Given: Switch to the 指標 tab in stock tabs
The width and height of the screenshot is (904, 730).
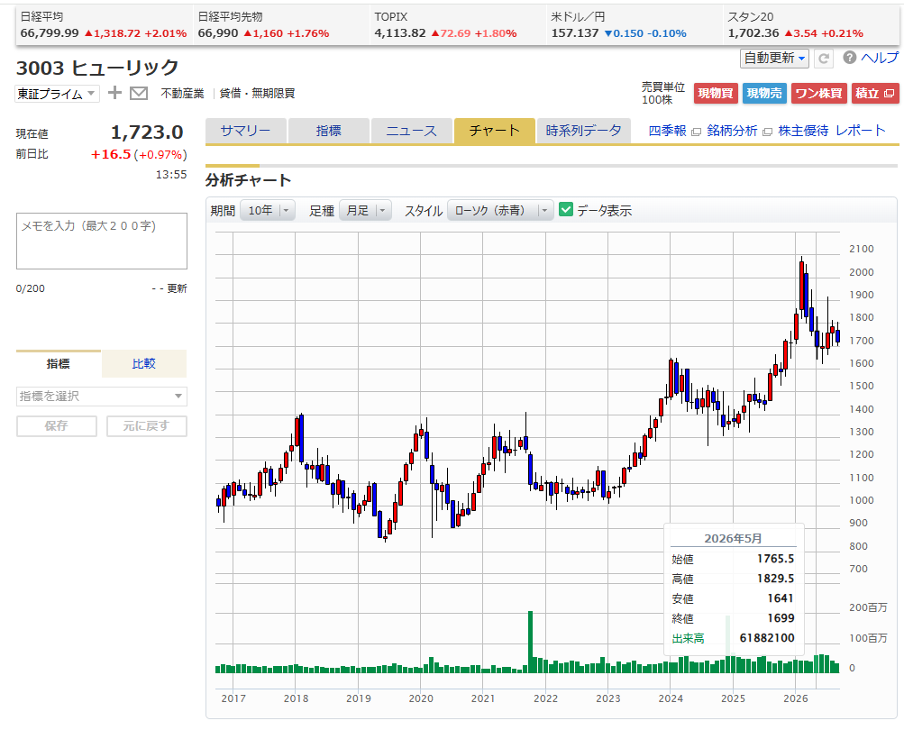Looking at the screenshot, I should pyautogui.click(x=329, y=131).
